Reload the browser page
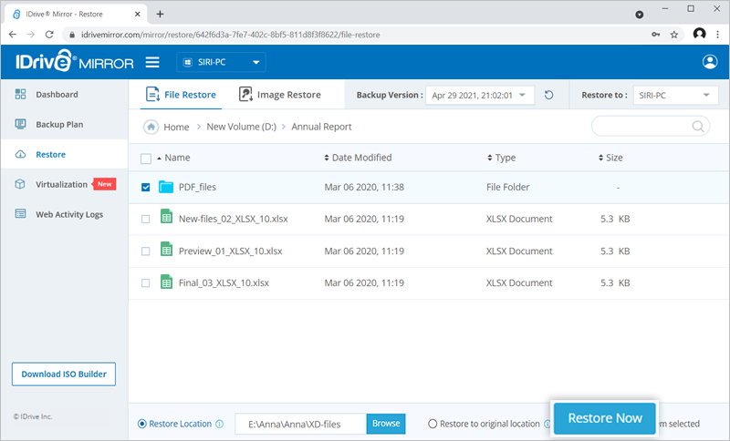Screen dimensions: 730x441 click(x=49, y=35)
